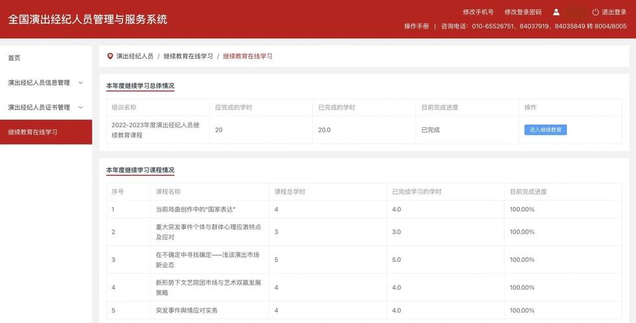This screenshot has height=323, width=636.
Task: Click the user avatar icon in header
Action: point(556,12)
